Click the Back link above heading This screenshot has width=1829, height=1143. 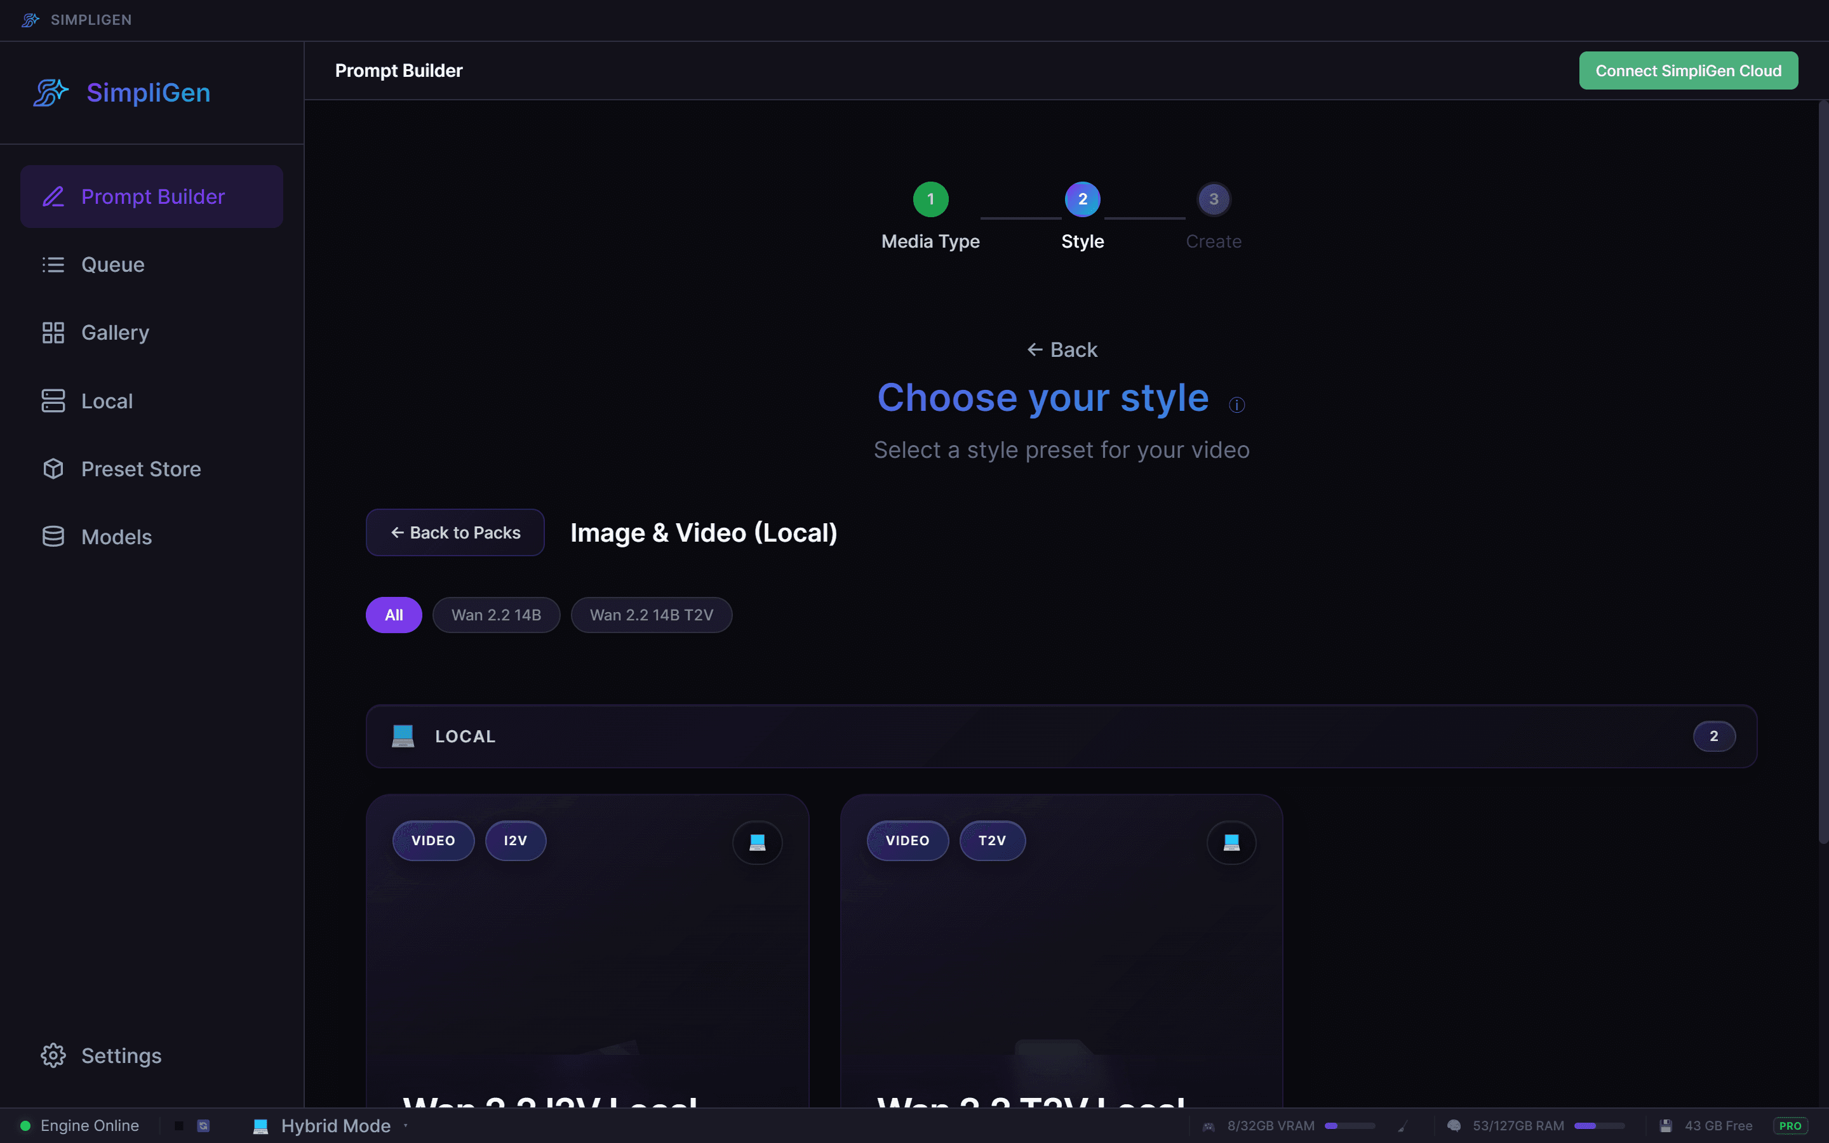click(x=1062, y=350)
